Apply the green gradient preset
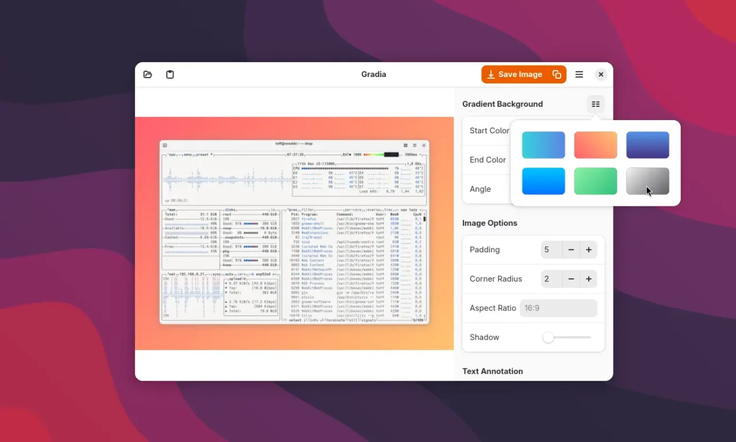This screenshot has height=442, width=736. click(595, 181)
